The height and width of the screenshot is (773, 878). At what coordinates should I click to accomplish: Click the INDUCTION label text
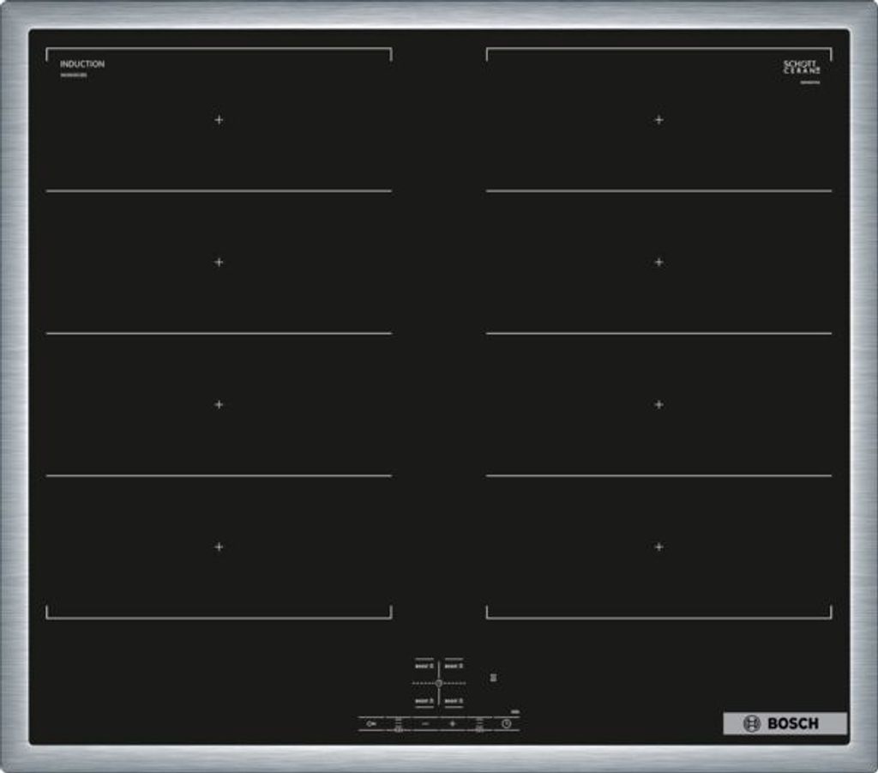82,64
